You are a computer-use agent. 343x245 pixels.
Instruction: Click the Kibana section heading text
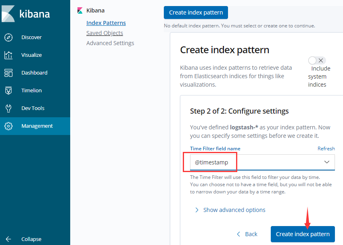tap(95, 10)
